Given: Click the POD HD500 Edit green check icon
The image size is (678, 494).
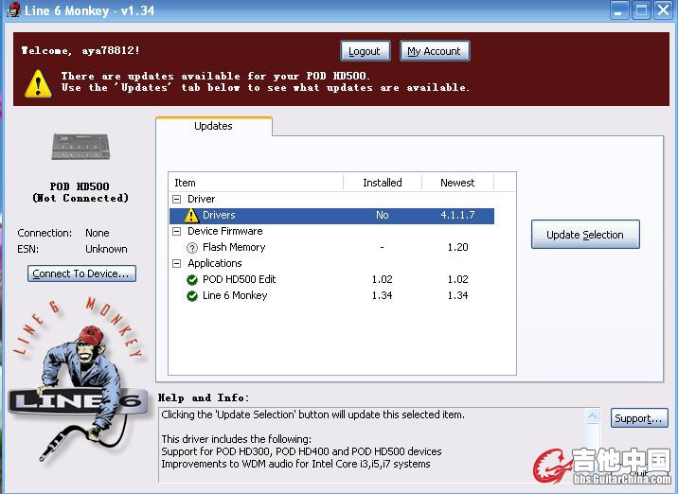Looking at the screenshot, I should (191, 280).
